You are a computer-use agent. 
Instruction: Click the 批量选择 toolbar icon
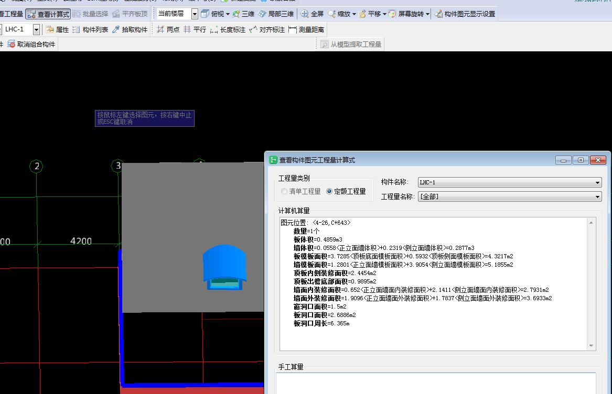pos(90,14)
